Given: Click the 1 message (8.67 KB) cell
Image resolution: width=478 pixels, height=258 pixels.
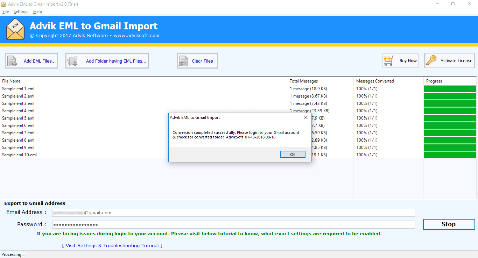Looking at the screenshot, I should (308, 96).
